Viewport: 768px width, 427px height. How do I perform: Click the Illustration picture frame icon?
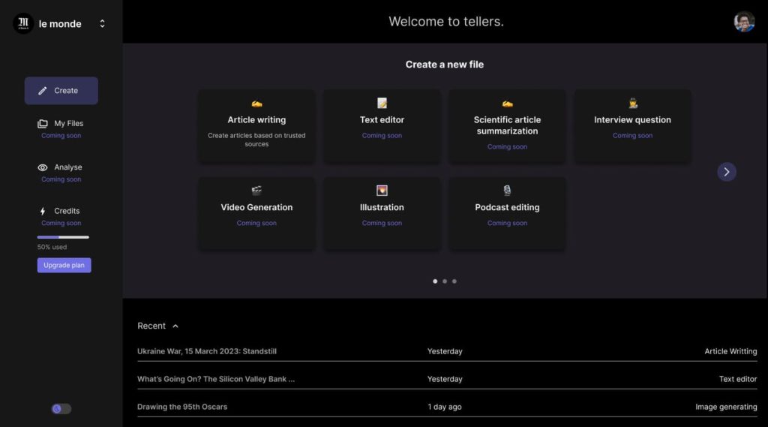pyautogui.click(x=382, y=190)
